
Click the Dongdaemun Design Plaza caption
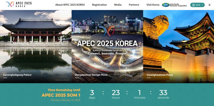pos(91,75)
